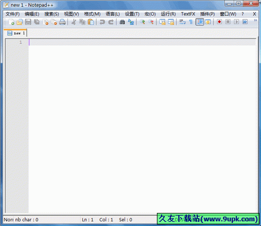Select the new 1 document tab

[15, 33]
